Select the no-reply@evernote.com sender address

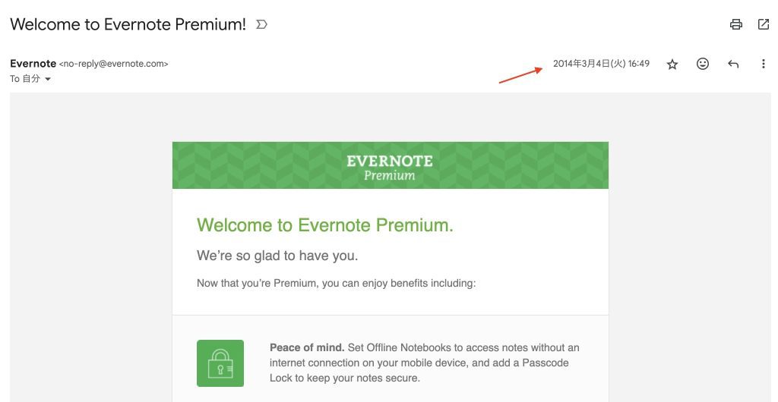pyautogui.click(x=114, y=64)
